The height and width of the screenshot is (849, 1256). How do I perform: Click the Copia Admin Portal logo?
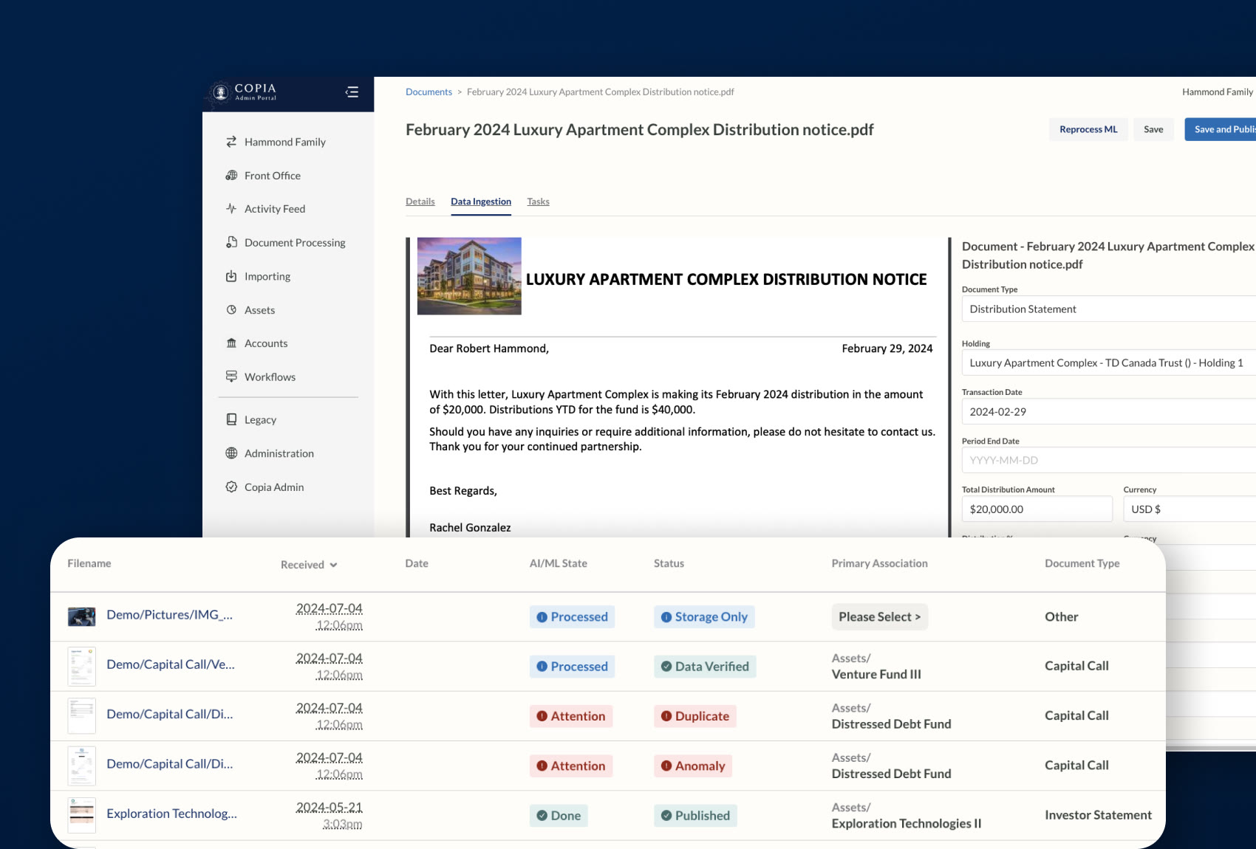pyautogui.click(x=244, y=92)
